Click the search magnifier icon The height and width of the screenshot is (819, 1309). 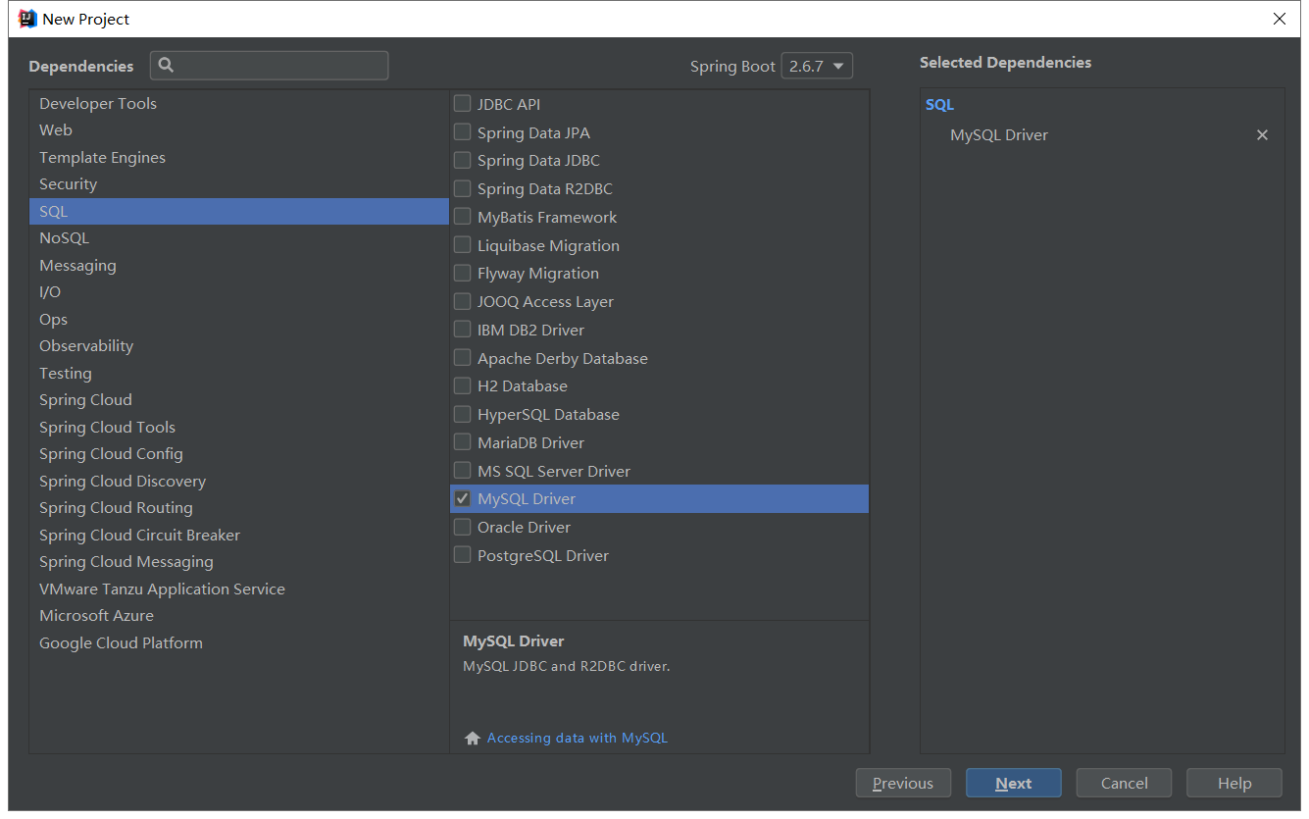point(166,65)
